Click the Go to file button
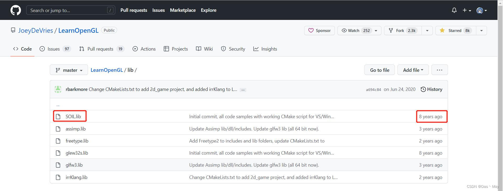The width and height of the screenshot is (503, 191). pos(380,70)
